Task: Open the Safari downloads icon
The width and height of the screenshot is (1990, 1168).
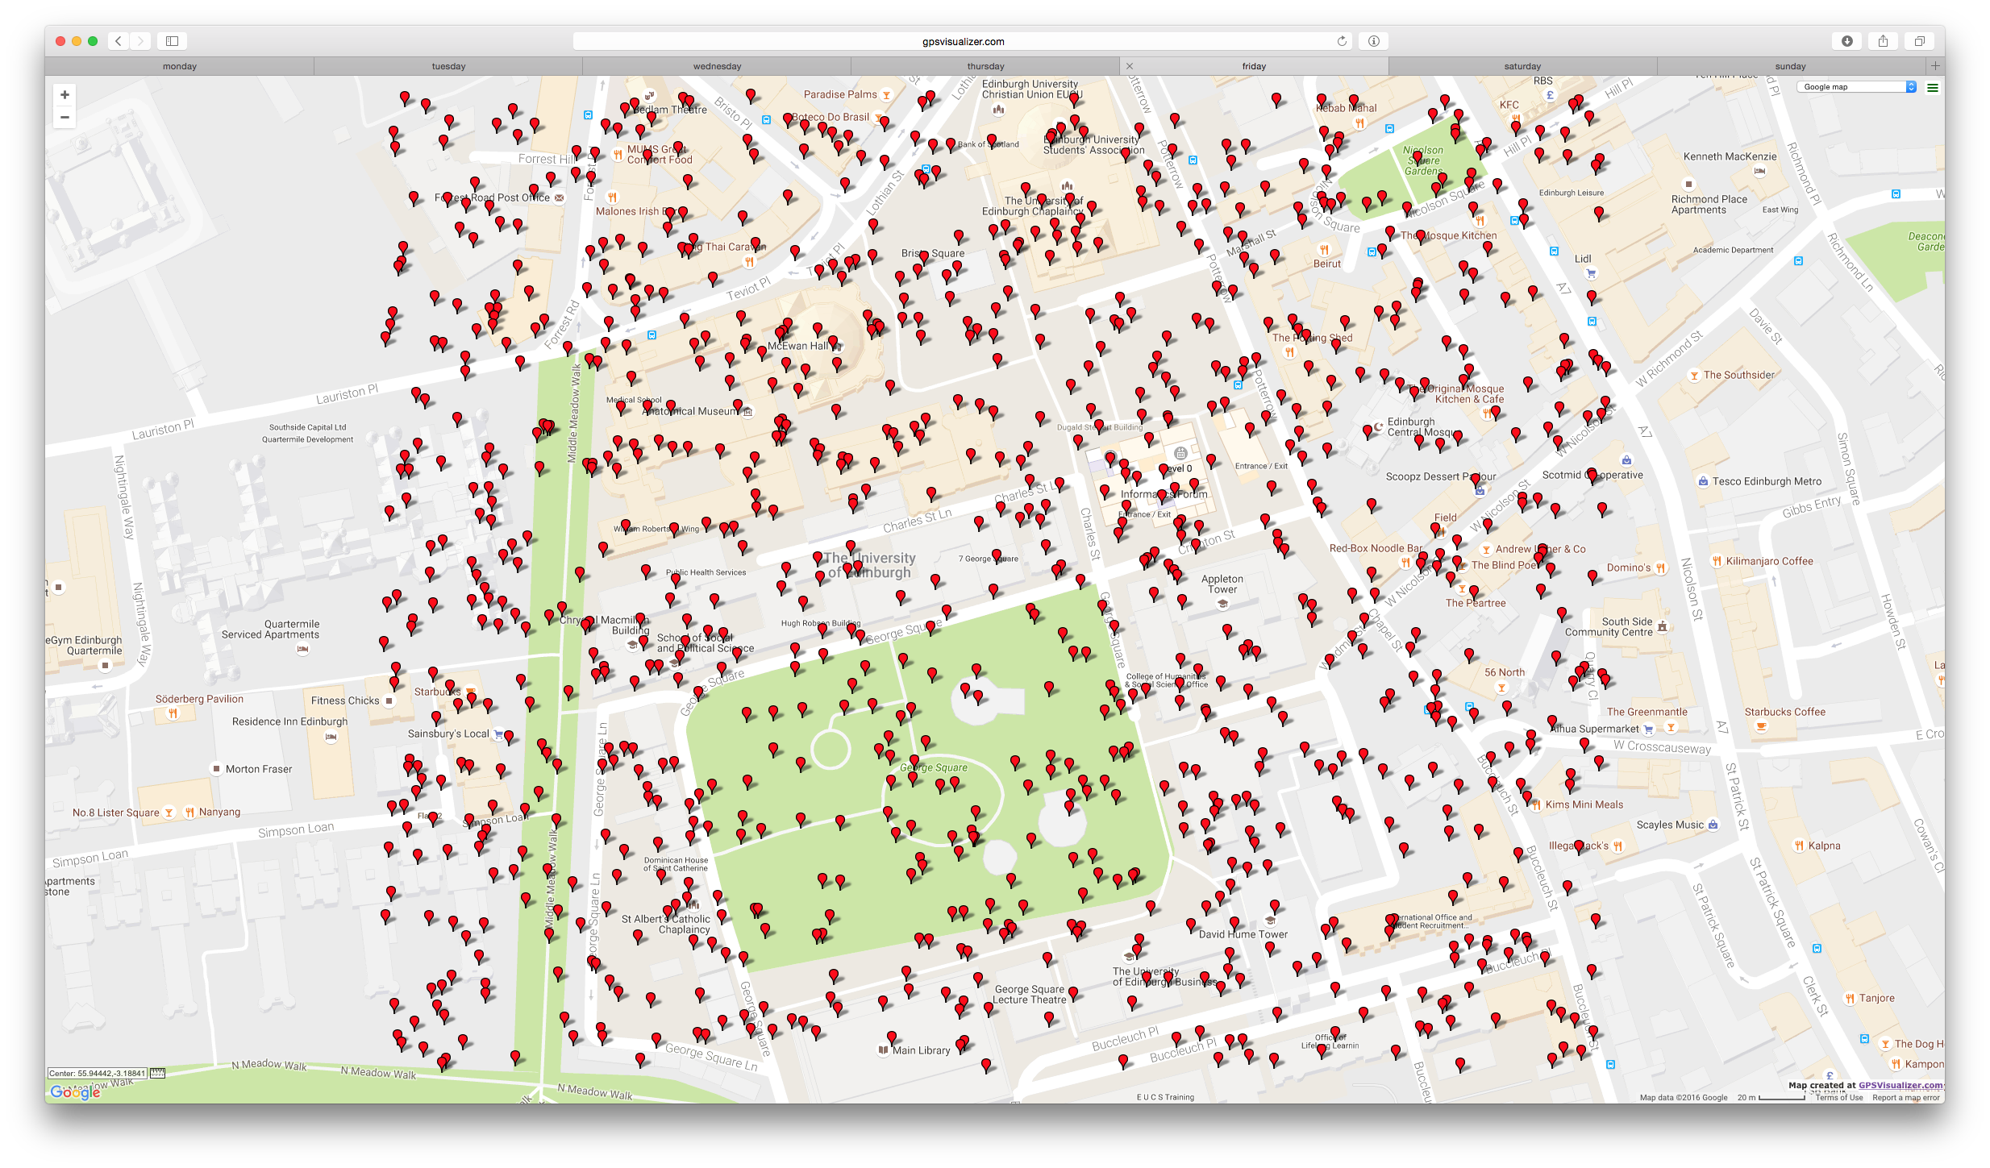Action: [1846, 41]
